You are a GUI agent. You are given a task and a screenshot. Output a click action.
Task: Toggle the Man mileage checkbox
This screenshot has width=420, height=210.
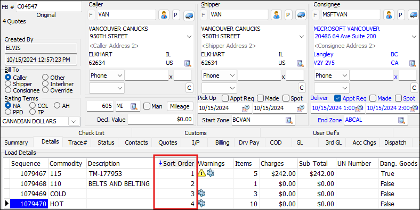pyautogui.click(x=147, y=106)
